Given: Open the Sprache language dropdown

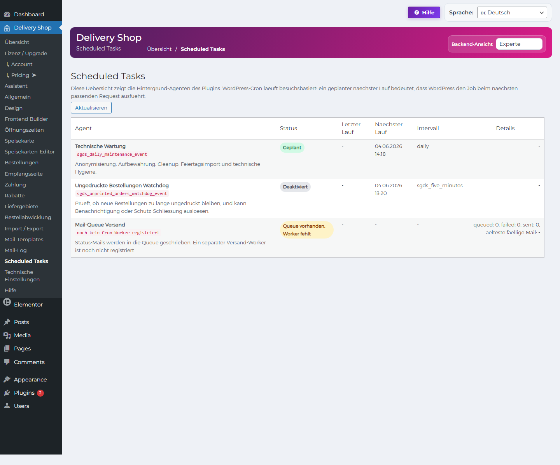Looking at the screenshot, I should tap(512, 12).
